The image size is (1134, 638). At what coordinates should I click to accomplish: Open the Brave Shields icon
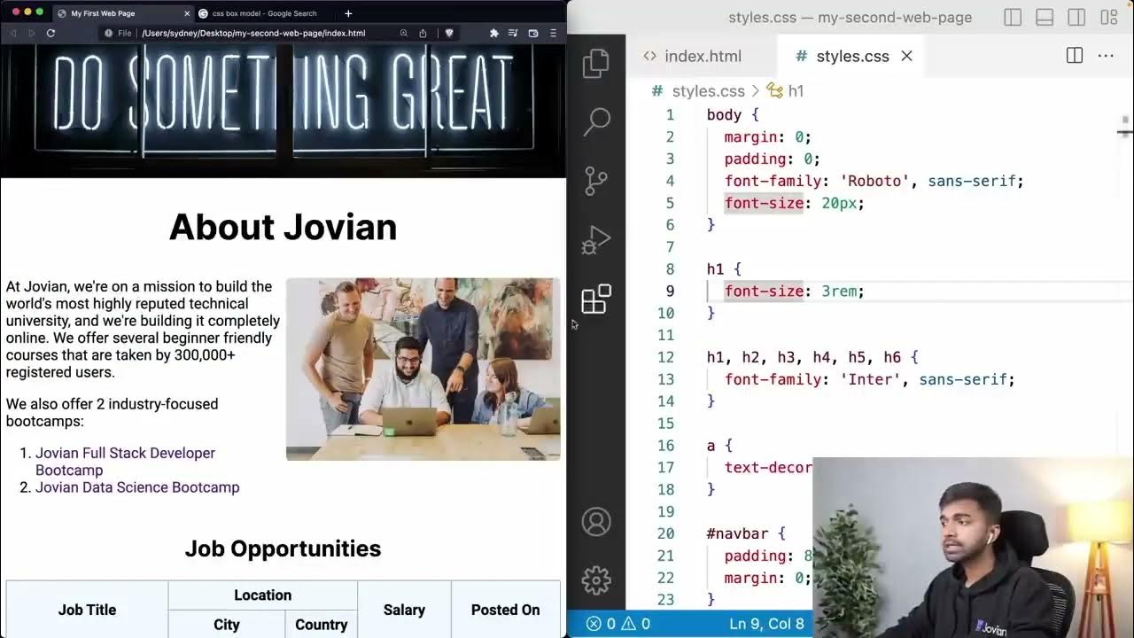(x=449, y=33)
